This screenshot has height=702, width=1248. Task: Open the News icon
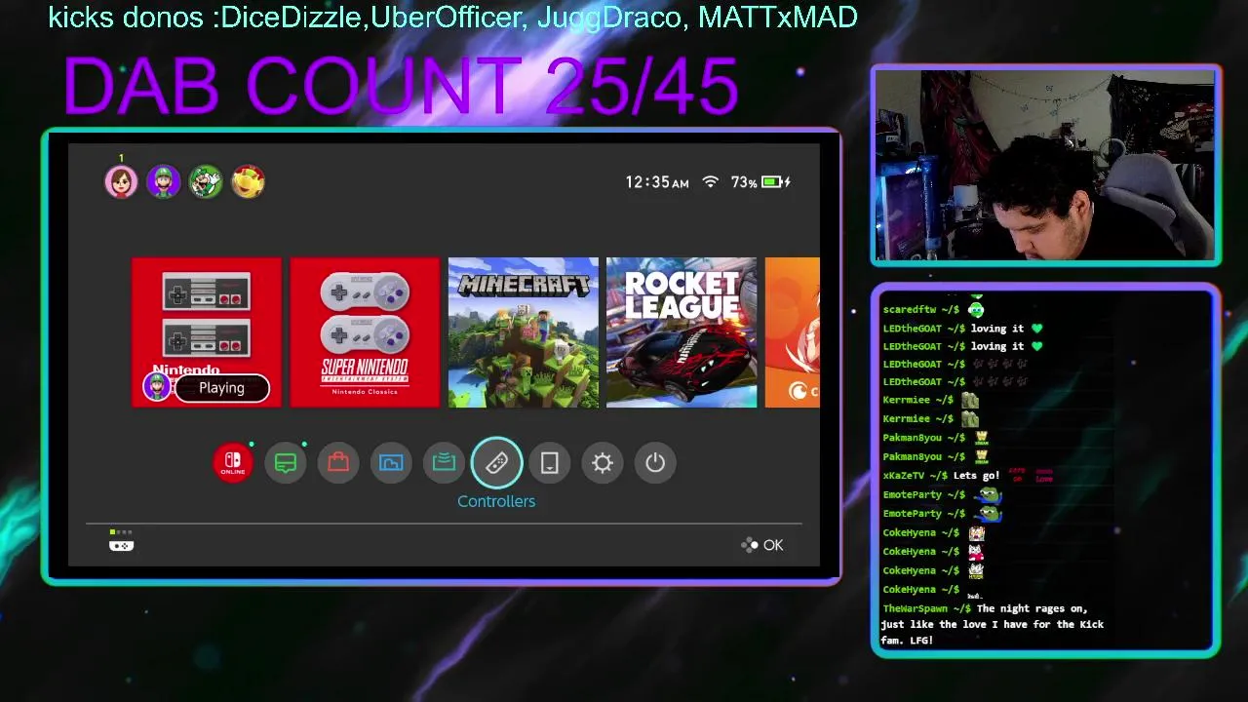(286, 462)
